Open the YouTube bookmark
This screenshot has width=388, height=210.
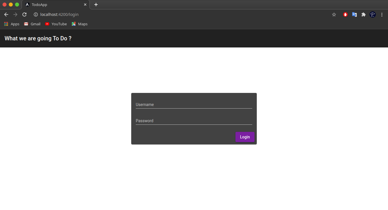(x=56, y=24)
